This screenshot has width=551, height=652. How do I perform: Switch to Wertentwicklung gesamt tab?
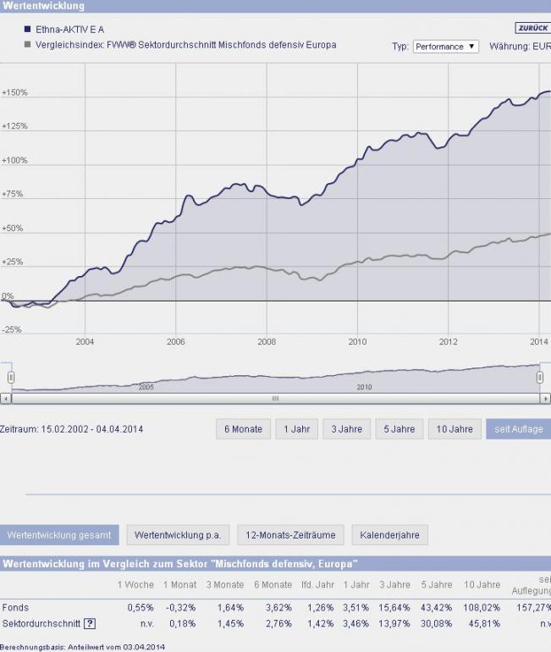pyautogui.click(x=59, y=535)
